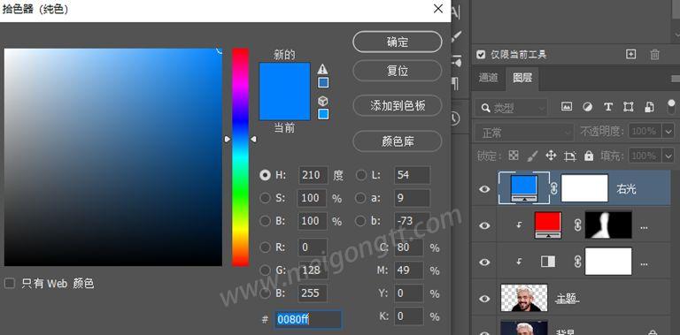Select the silhouette mask thumbnail on red layer

pos(608,225)
